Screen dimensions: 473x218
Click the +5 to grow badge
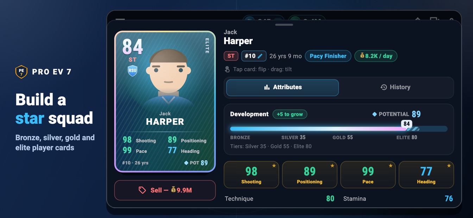coord(290,114)
